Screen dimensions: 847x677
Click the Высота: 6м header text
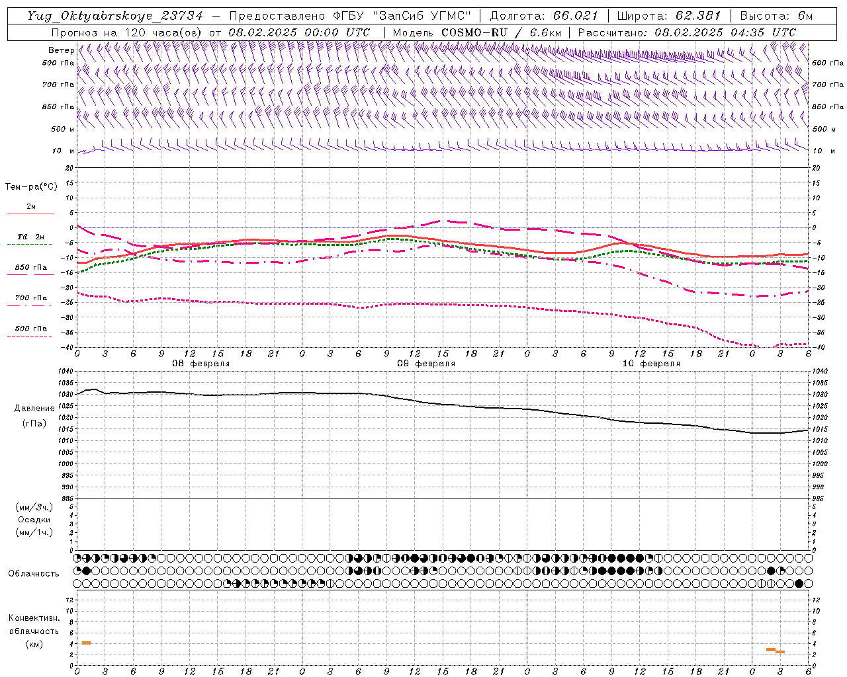tap(776, 16)
